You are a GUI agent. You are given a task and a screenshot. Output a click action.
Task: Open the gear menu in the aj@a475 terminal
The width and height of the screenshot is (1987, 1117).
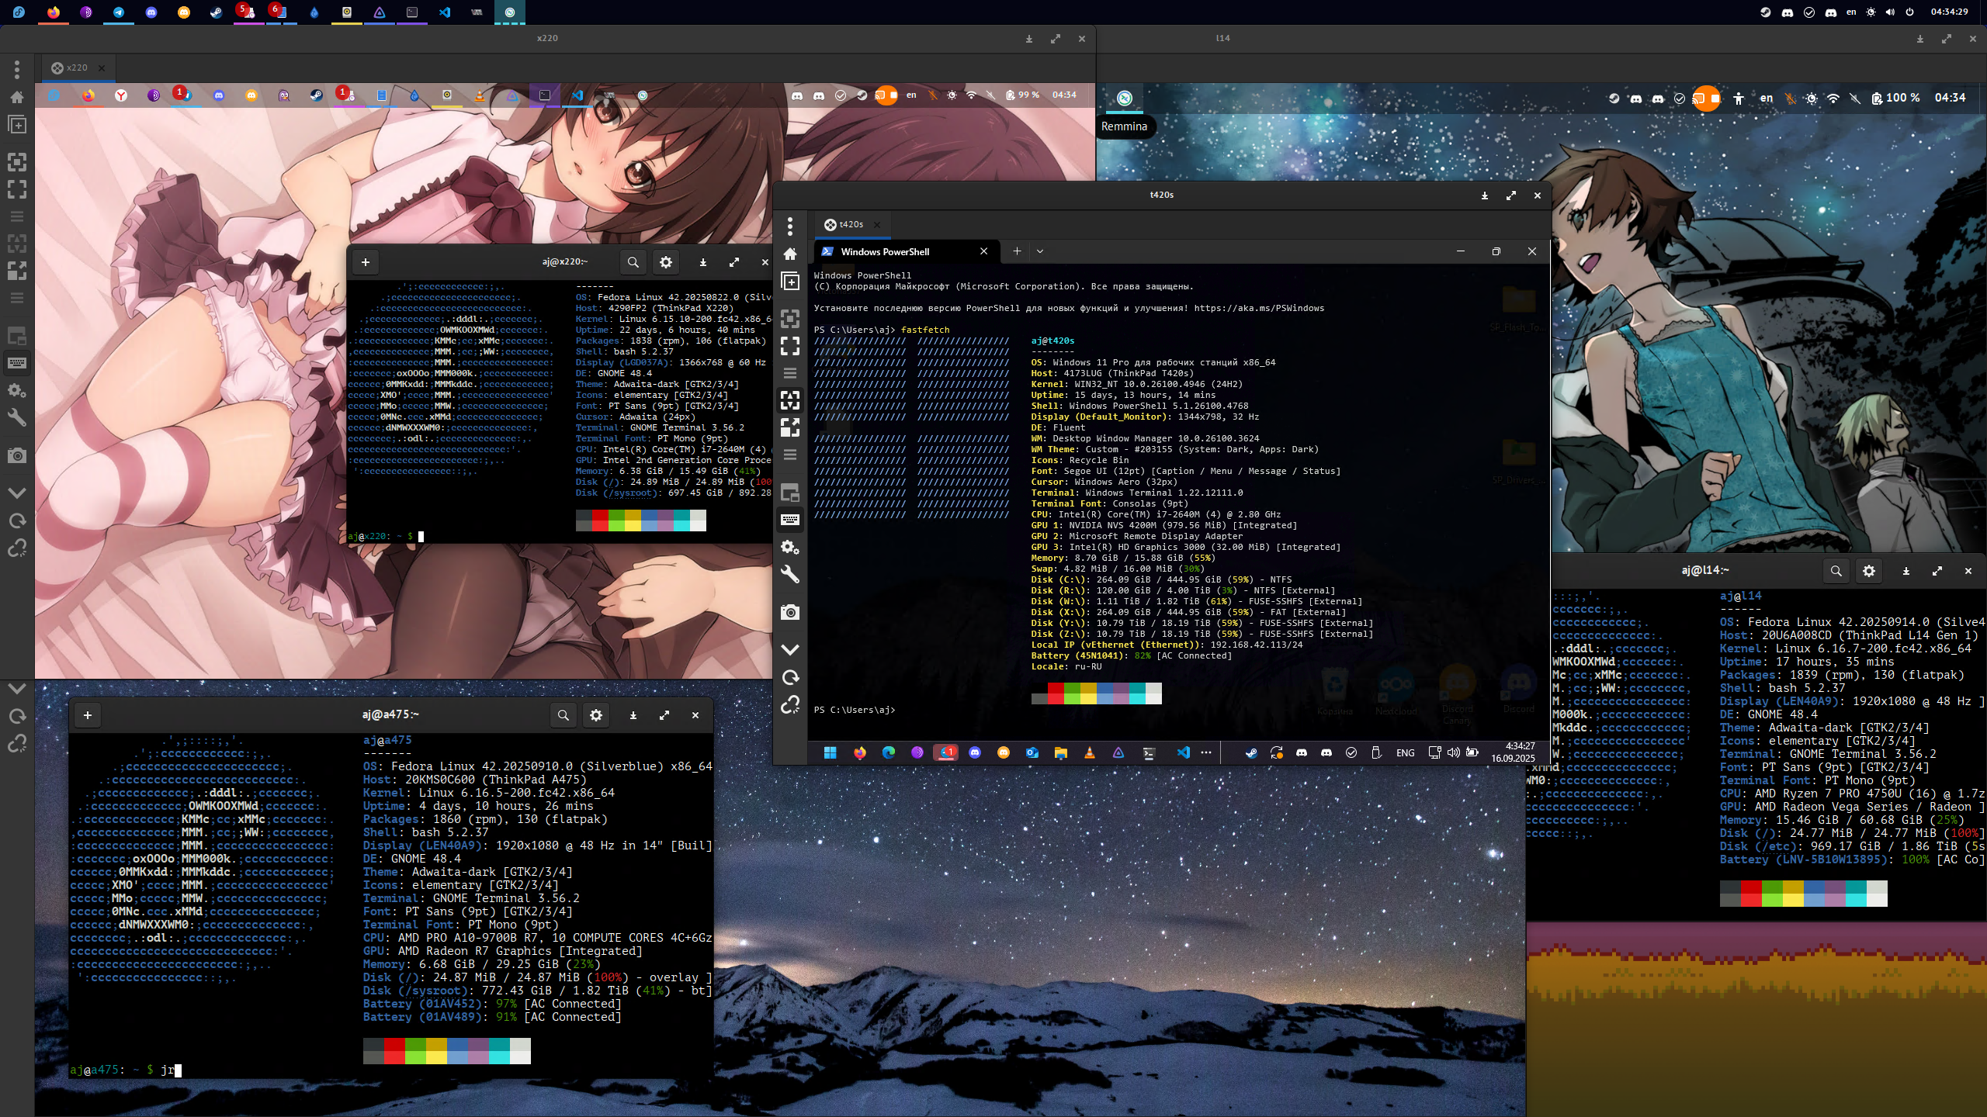click(x=596, y=715)
